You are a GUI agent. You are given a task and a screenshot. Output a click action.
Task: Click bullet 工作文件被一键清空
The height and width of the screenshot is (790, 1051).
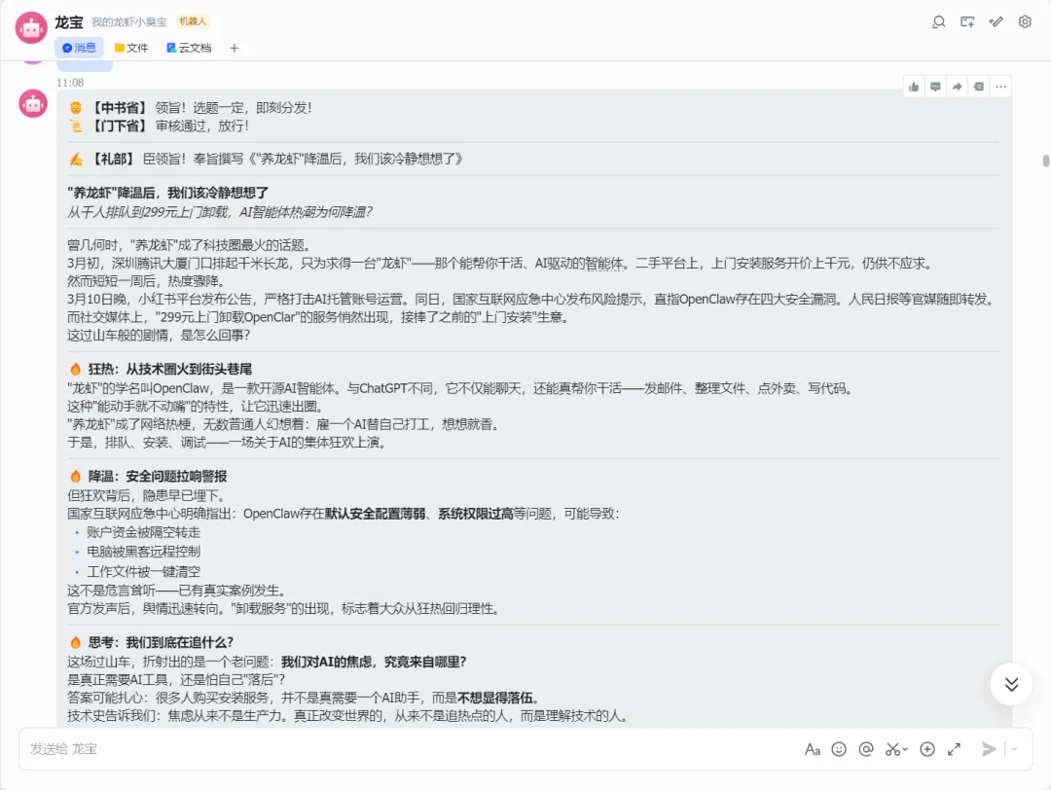coord(143,571)
